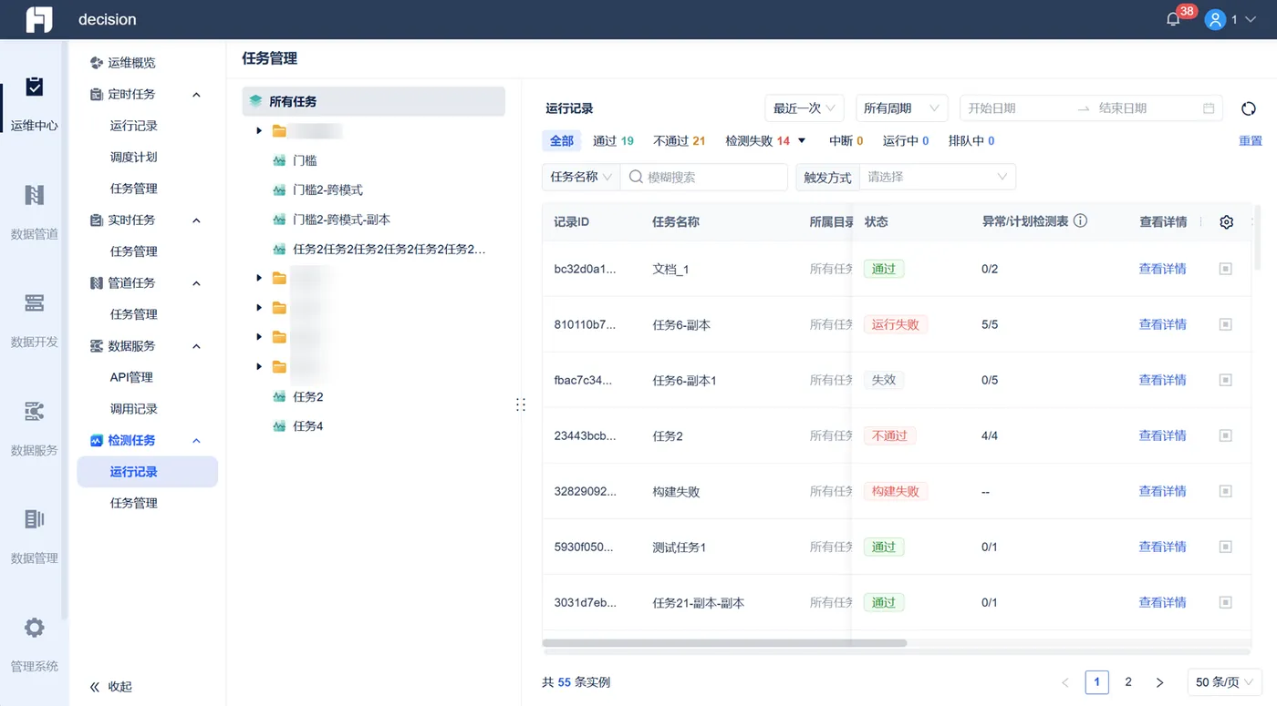This screenshot has height=706, width=1277.
Task: Click the 结束日期 date input
Action: coord(1146,108)
